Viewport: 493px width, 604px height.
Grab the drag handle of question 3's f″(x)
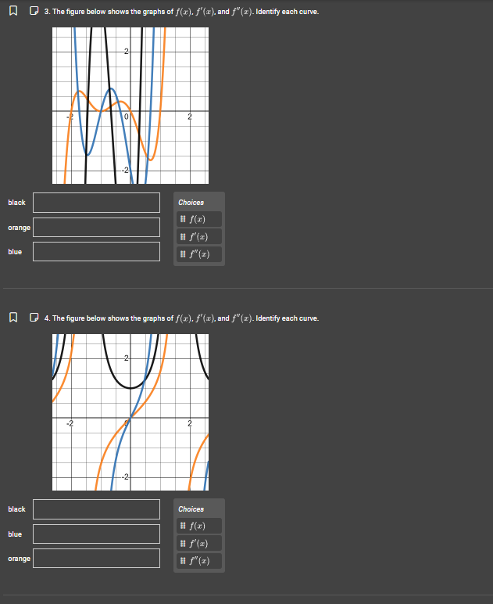click(183, 253)
